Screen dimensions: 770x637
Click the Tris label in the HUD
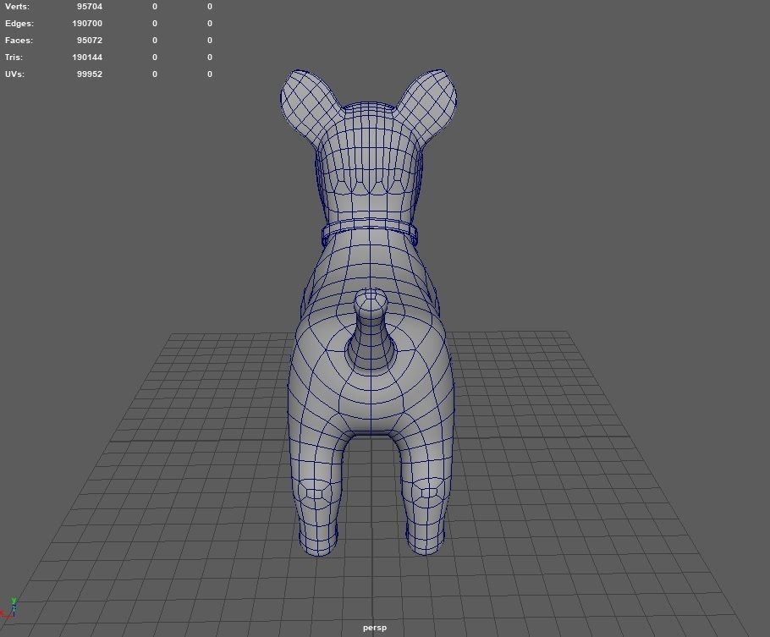click(14, 58)
